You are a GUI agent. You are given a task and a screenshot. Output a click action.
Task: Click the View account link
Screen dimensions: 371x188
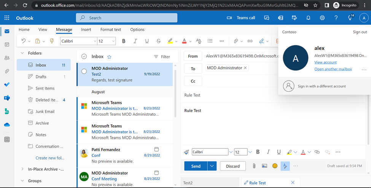(x=325, y=62)
